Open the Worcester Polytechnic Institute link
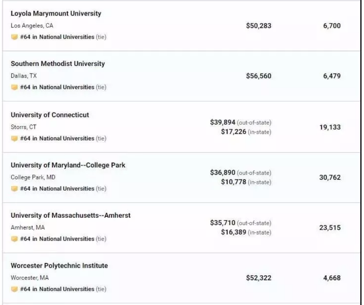364x305 pixels. [59, 266]
